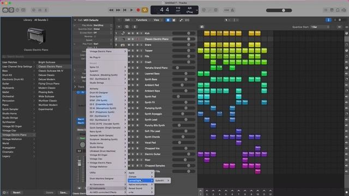Image resolution: width=349 pixels, height=196 pixels.
Task: Select No Plug-in menu item
Action: [107, 57]
